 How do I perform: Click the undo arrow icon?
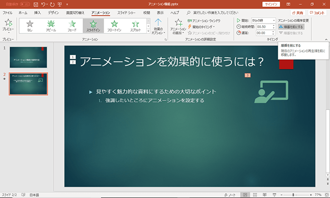click(x=43, y=4)
